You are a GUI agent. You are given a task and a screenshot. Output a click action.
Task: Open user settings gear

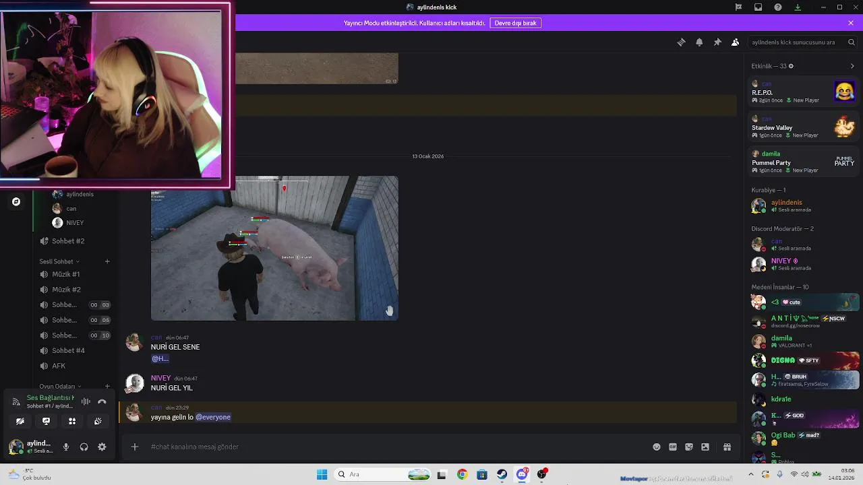[x=102, y=447]
